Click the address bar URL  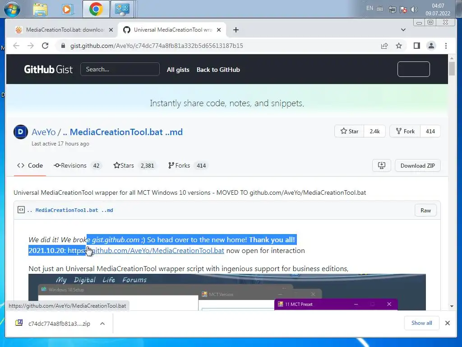click(x=157, y=46)
